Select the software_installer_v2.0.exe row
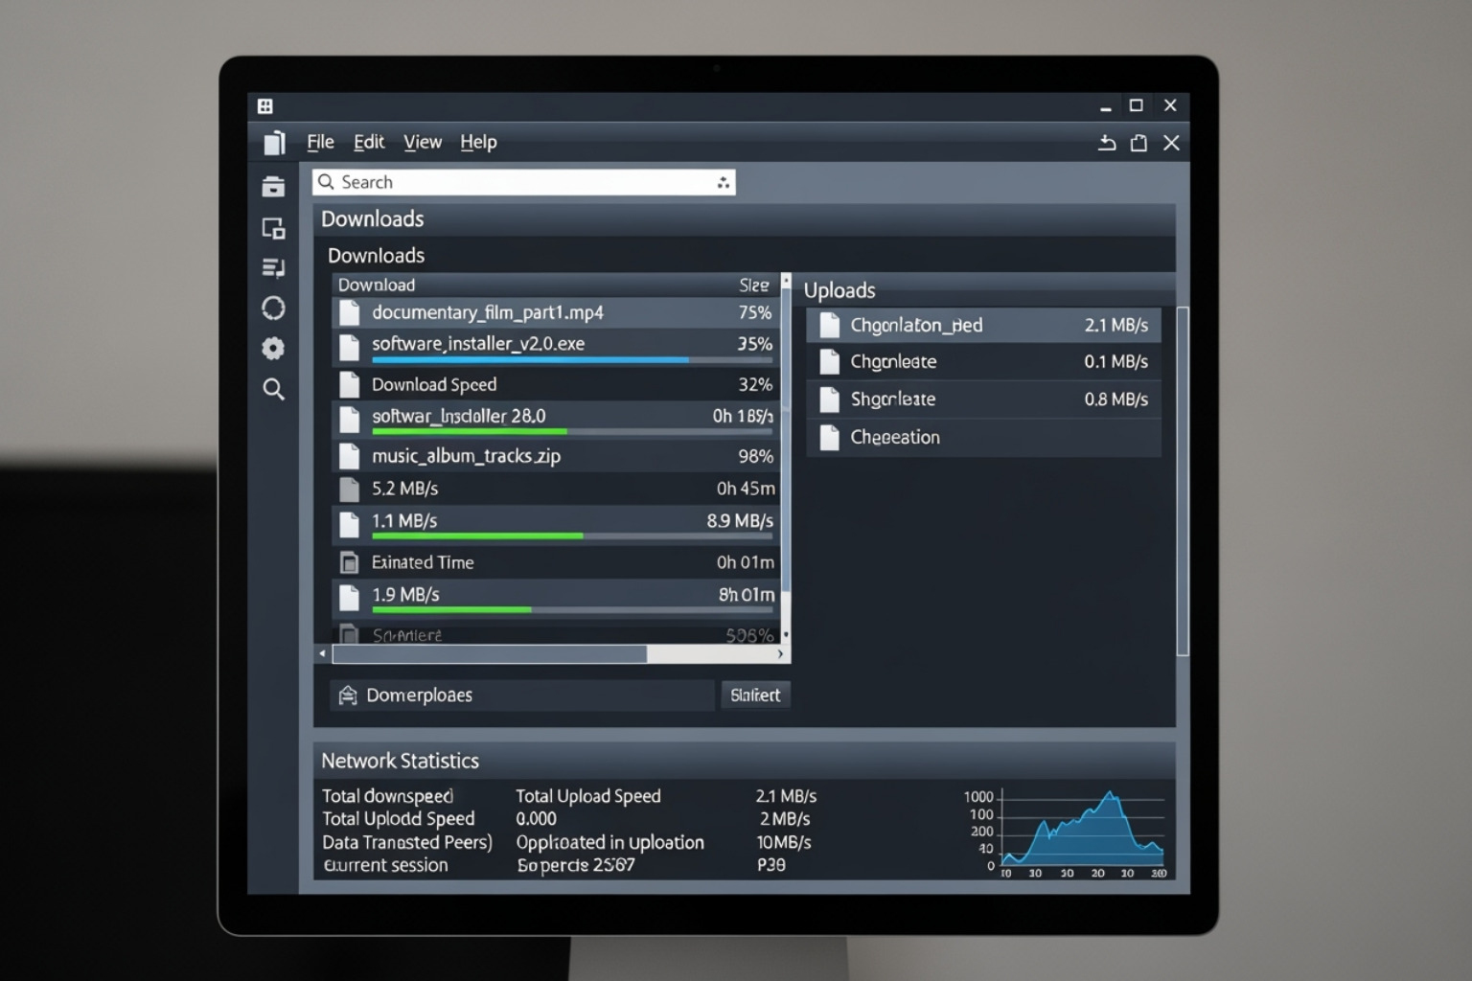Viewport: 1472px width, 981px height. 556,344
